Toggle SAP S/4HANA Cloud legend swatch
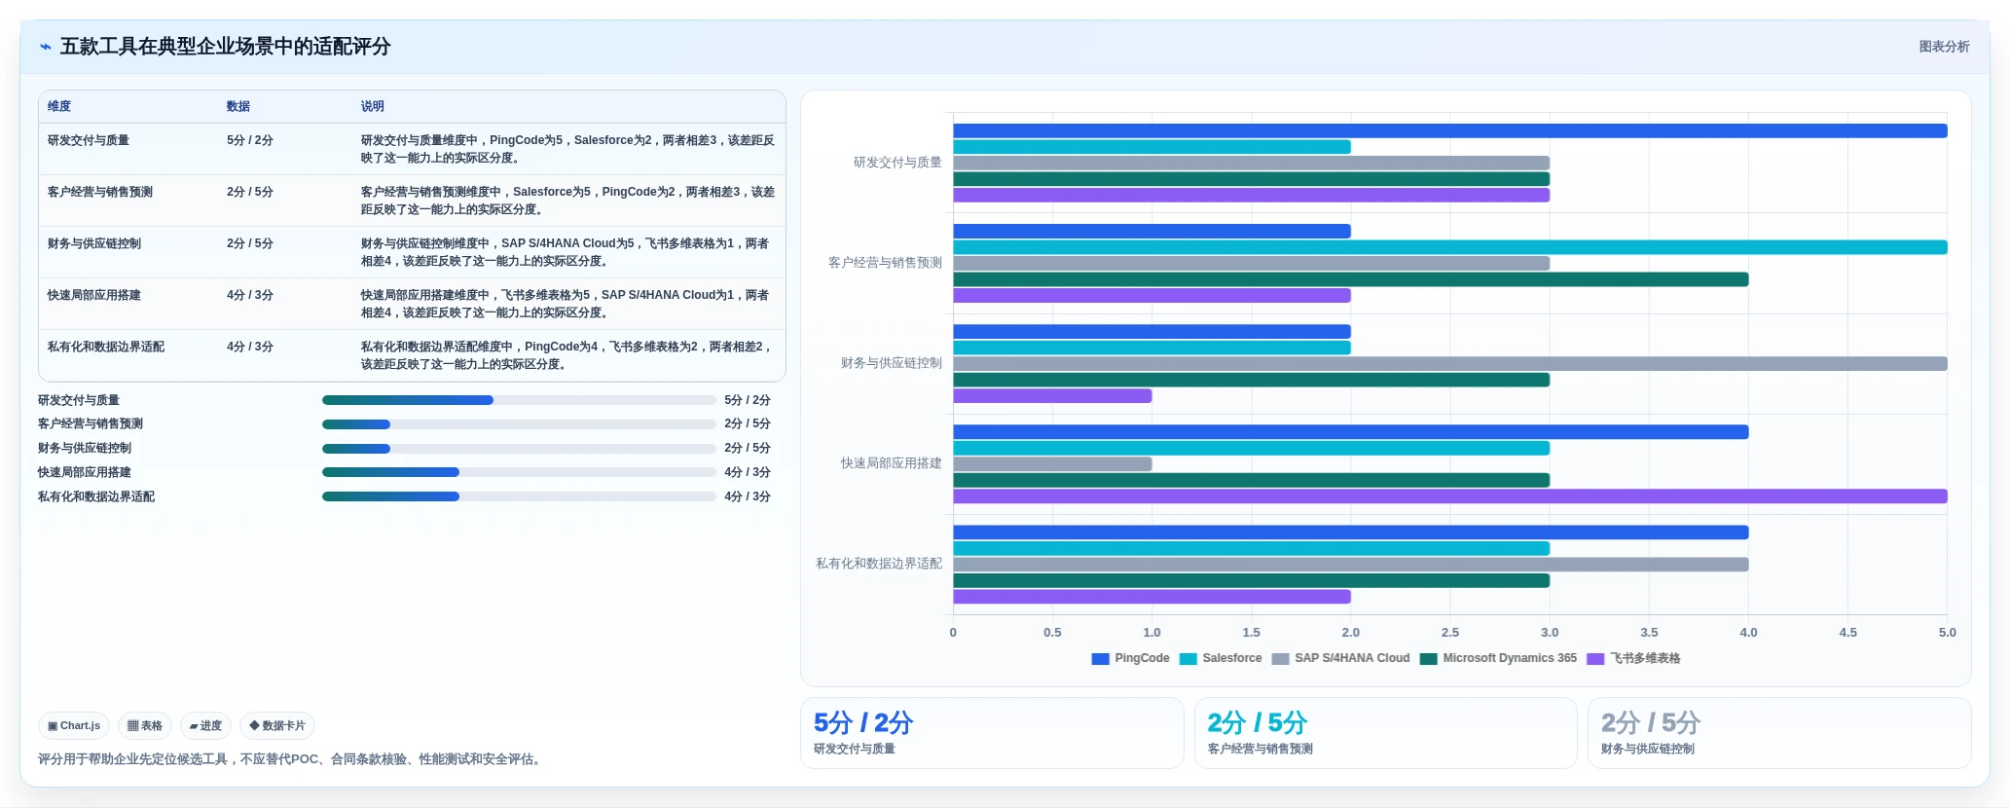This screenshot has width=2010, height=808. [x=1281, y=659]
